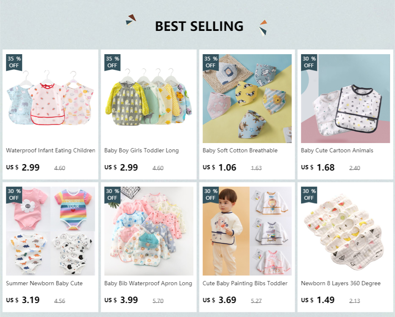
Task: View the Summer Newborn Baby Cute bodysuits image
Action: click(x=50, y=231)
